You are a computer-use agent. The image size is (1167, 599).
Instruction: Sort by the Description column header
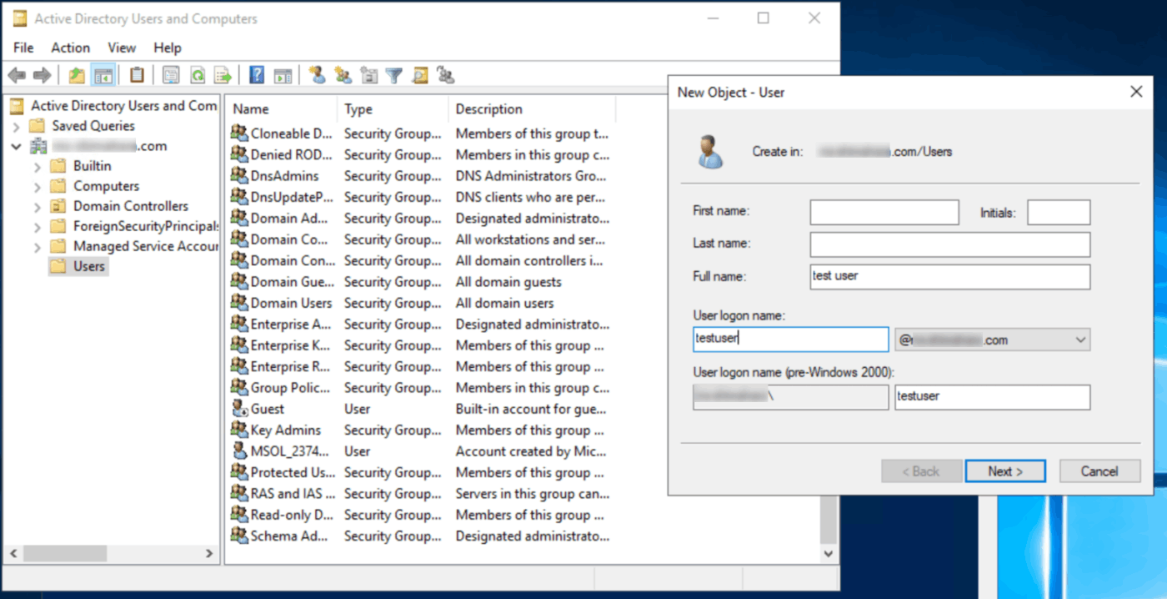pos(532,109)
